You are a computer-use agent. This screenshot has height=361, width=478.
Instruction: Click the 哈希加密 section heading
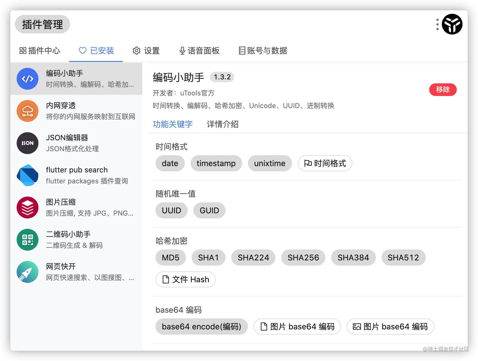click(172, 241)
